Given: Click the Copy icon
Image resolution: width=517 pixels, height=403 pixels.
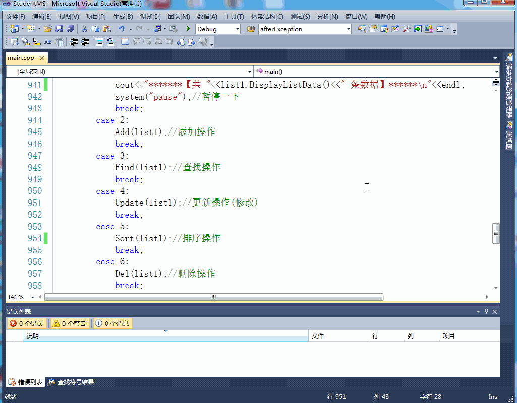Looking at the screenshot, I should (96, 29).
